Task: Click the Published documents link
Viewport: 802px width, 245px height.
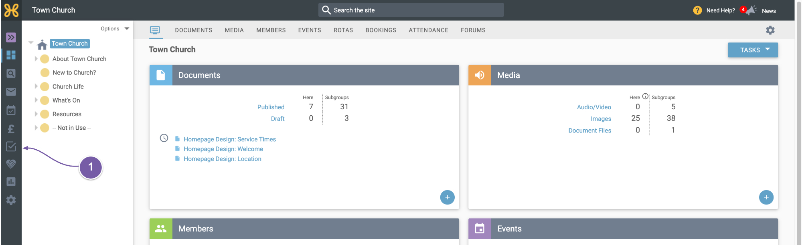Action: [x=271, y=107]
